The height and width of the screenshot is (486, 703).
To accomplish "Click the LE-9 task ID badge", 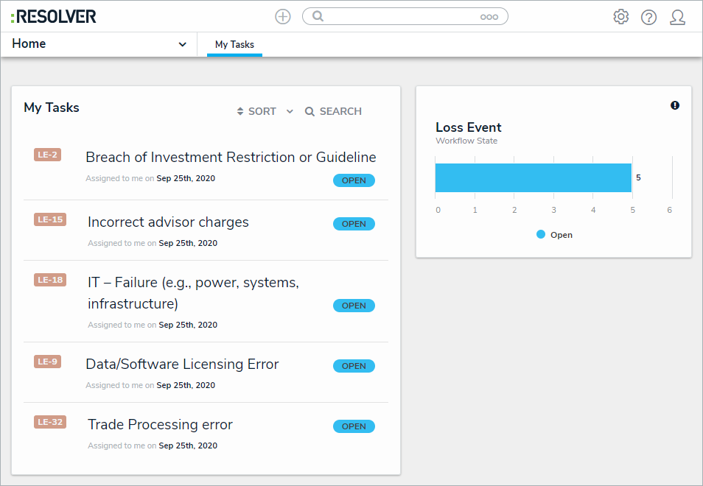I will [x=47, y=362].
